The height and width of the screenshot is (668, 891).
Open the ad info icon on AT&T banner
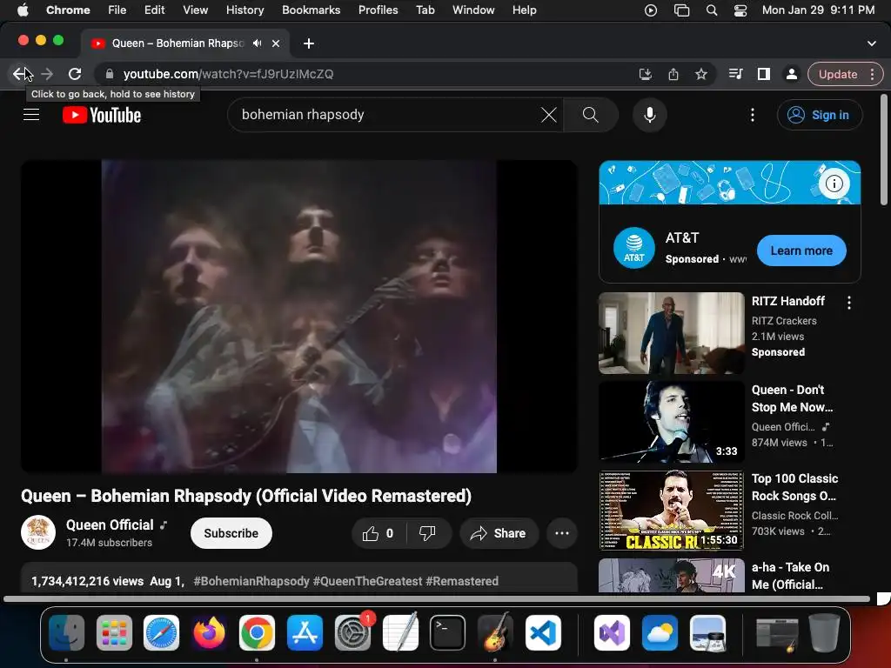point(834,184)
